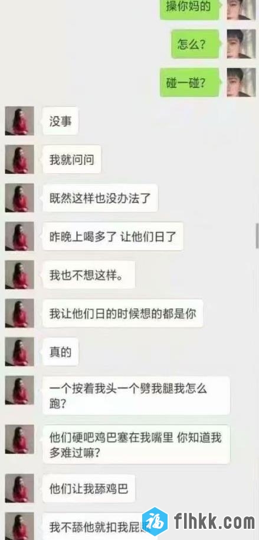This screenshot has width=259, height=540.
Task: Select the "既然这样也没办法了" message bubble
Action: [x=100, y=198]
